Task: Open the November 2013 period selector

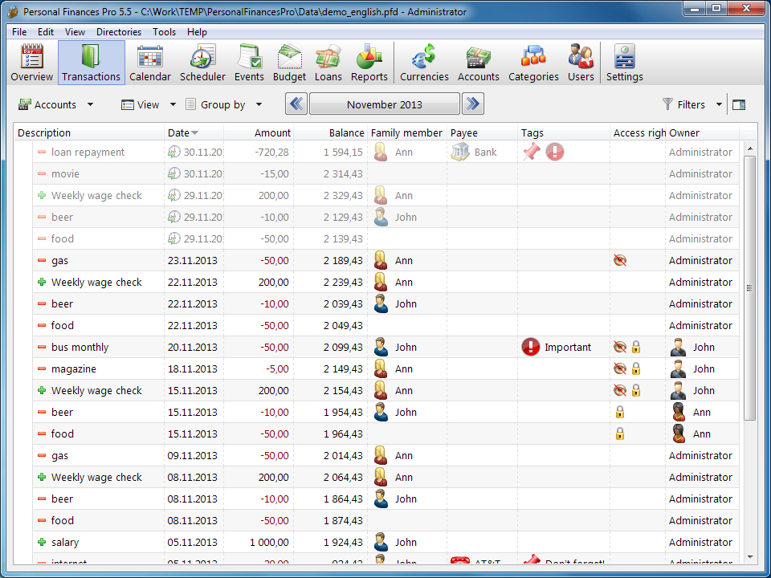Action: click(385, 104)
